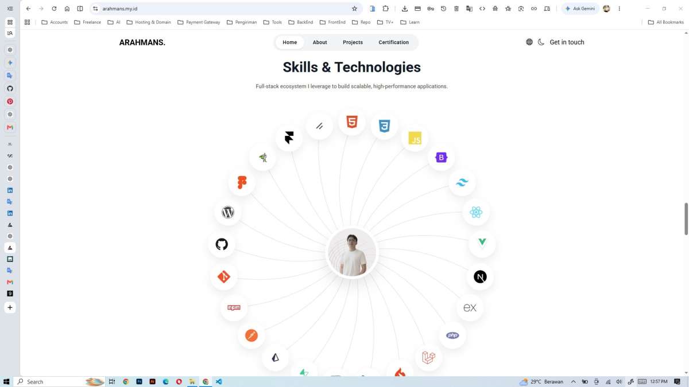This screenshot has width=689, height=387.
Task: Open Visual Studio Code from the taskbar
Action: [219, 381]
